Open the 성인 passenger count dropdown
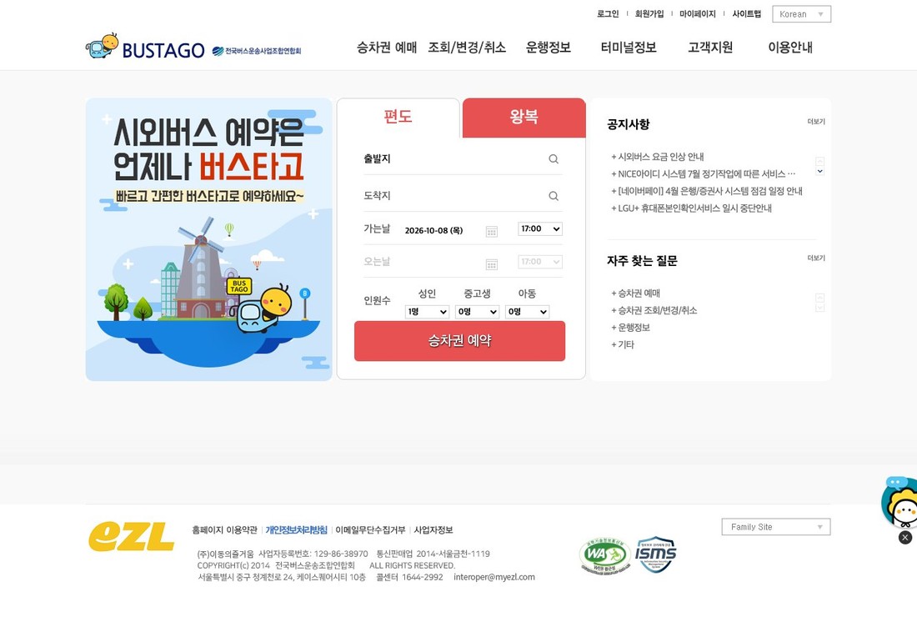917x617 pixels. [427, 312]
